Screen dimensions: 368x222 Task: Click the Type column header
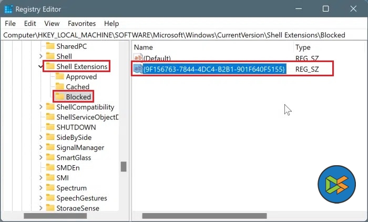(303, 47)
